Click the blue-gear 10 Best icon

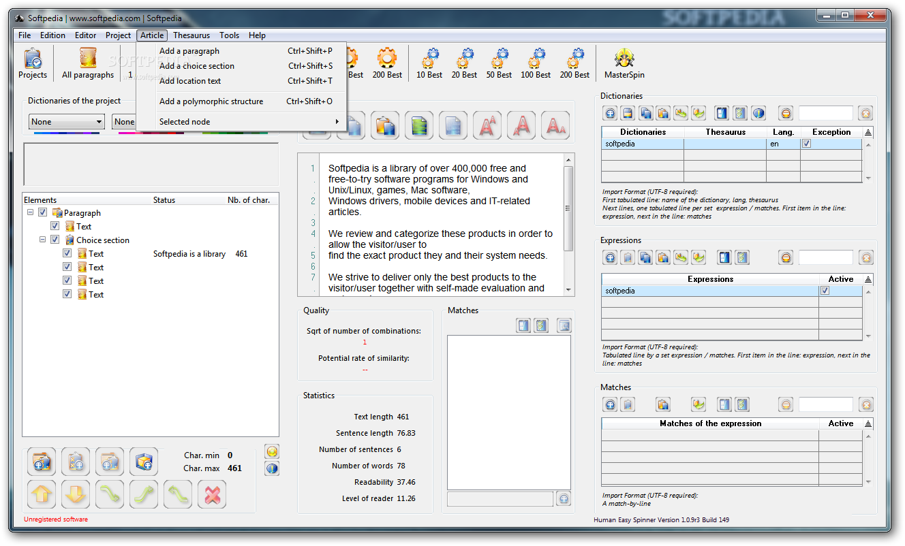pyautogui.click(x=429, y=63)
